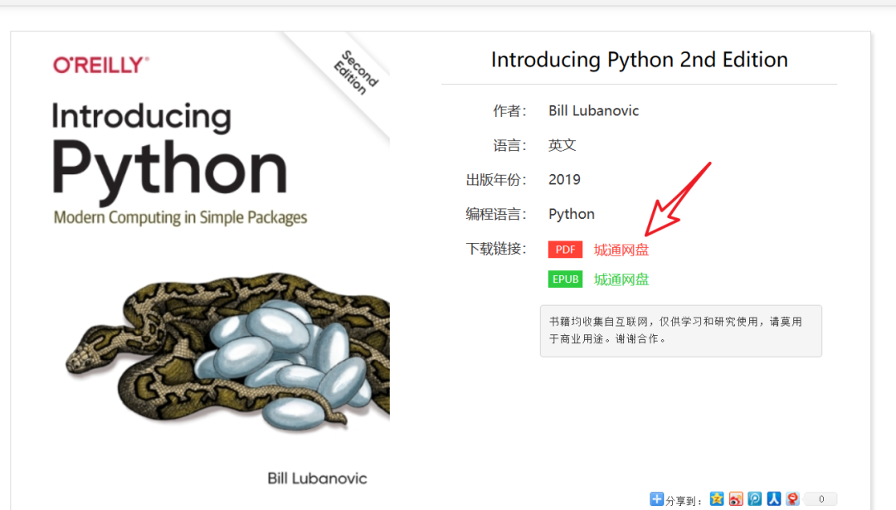Share via Tencent Weibo icon
The image size is (896, 510).
tap(755, 498)
